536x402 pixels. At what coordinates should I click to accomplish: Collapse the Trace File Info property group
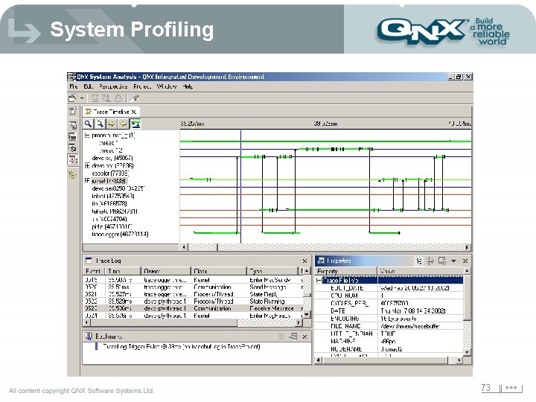coord(319,281)
